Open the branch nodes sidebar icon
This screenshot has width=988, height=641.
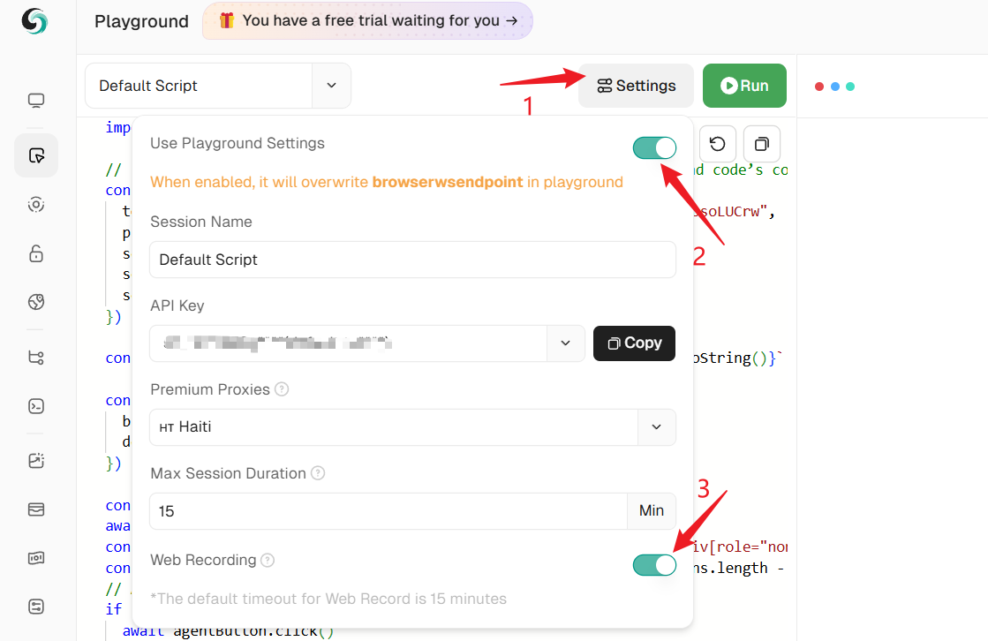pos(36,358)
